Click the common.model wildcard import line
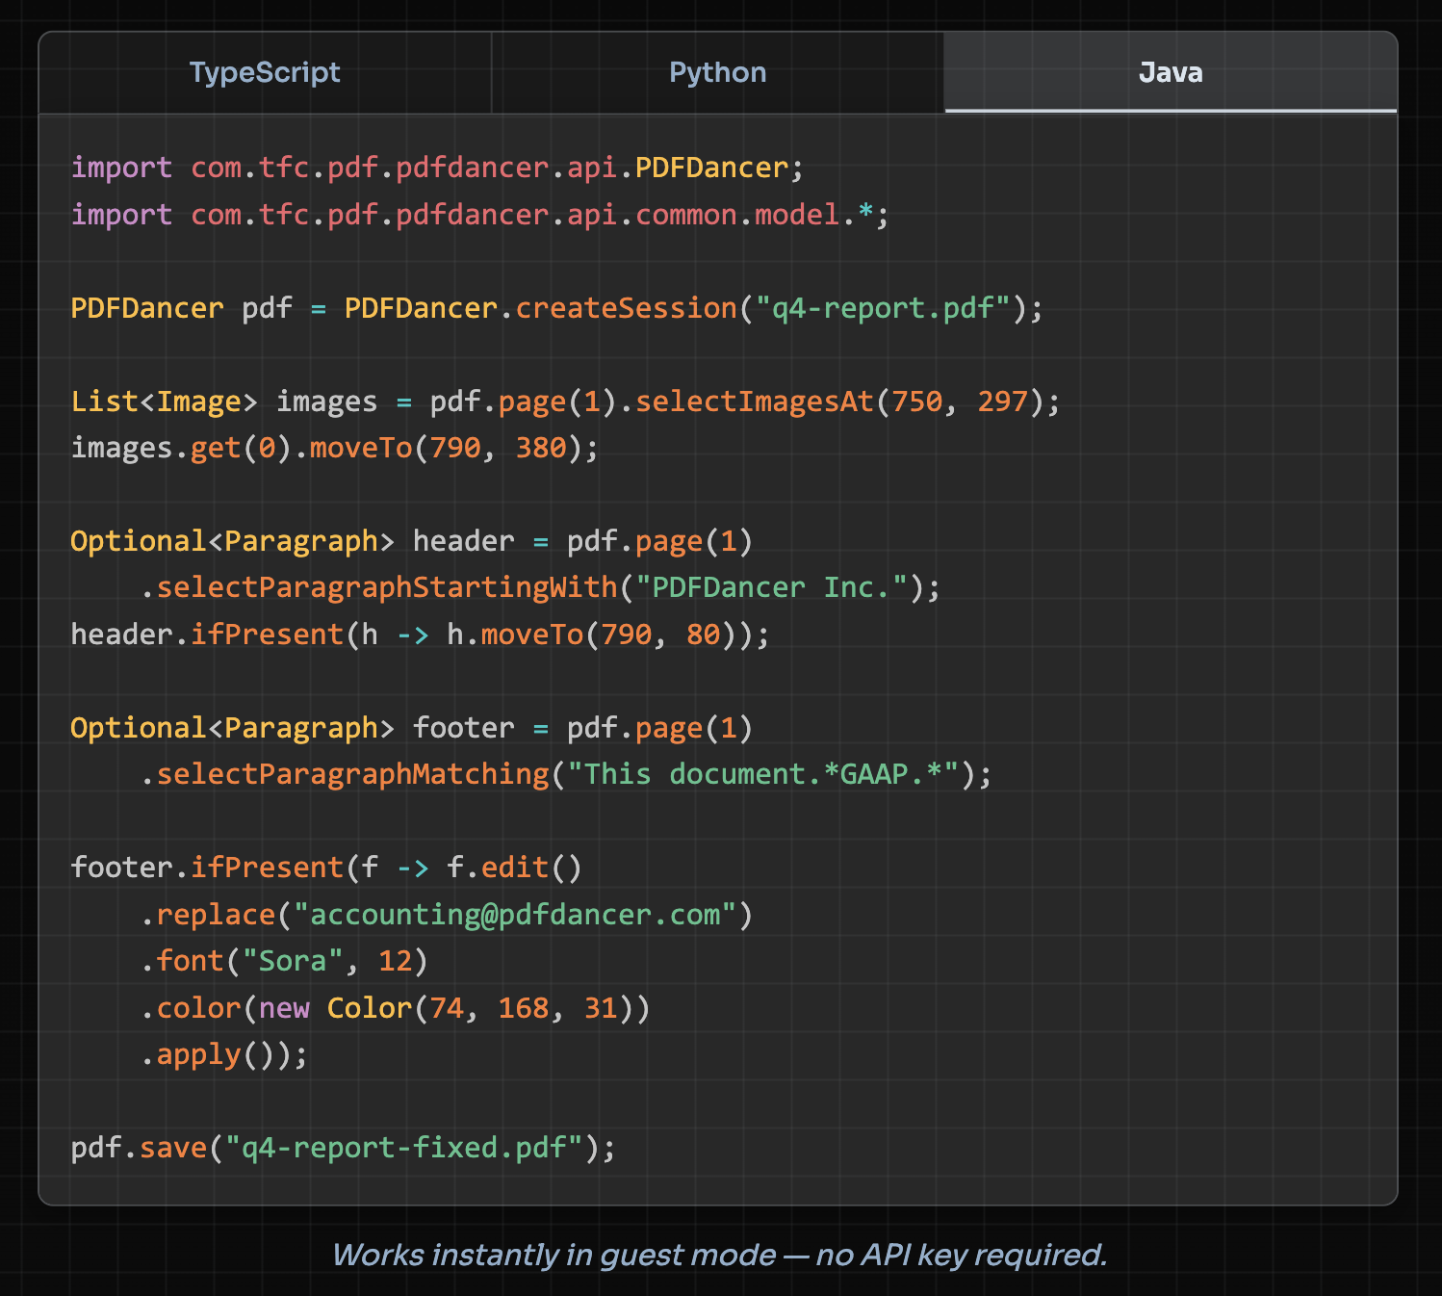This screenshot has width=1442, height=1296. pyautogui.click(x=476, y=214)
